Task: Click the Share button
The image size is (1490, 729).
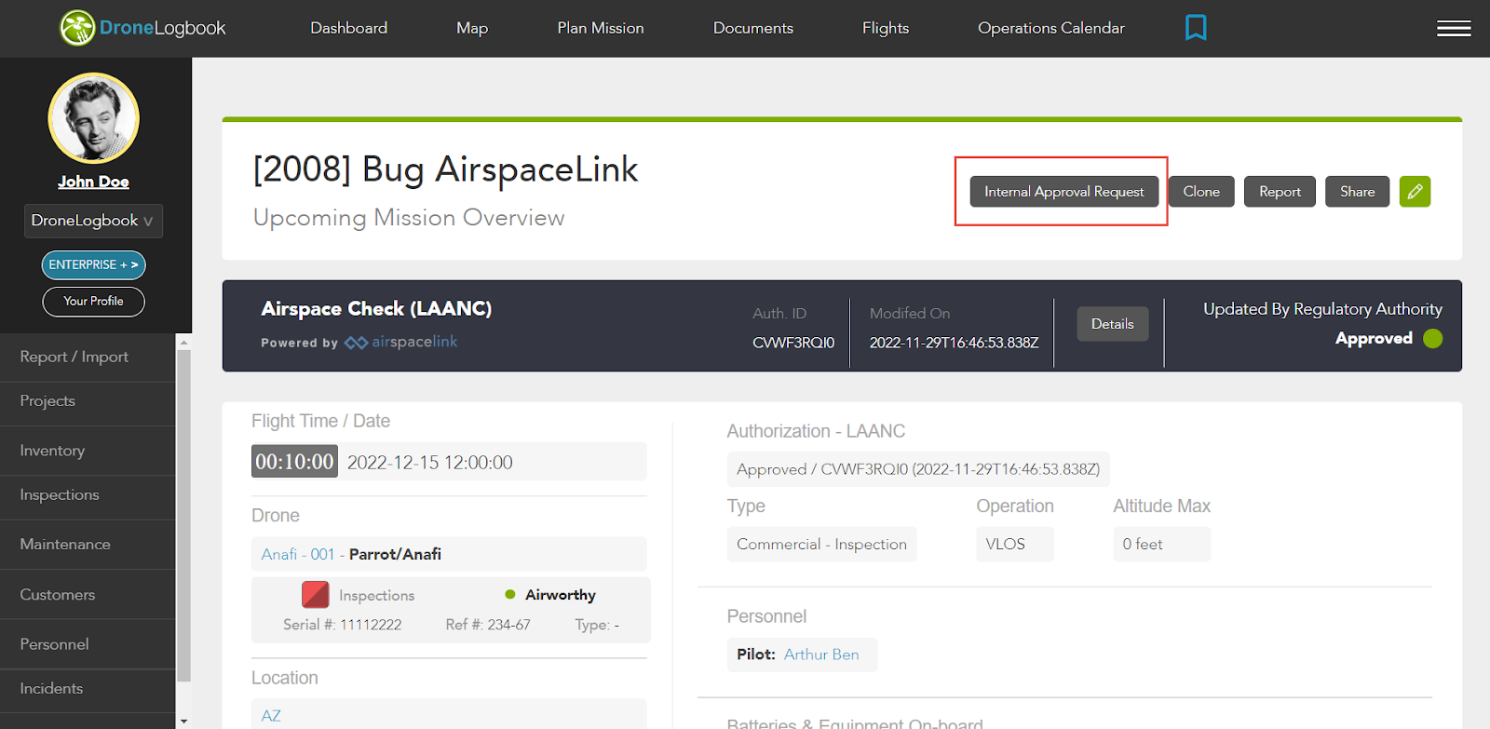Action: [1357, 192]
